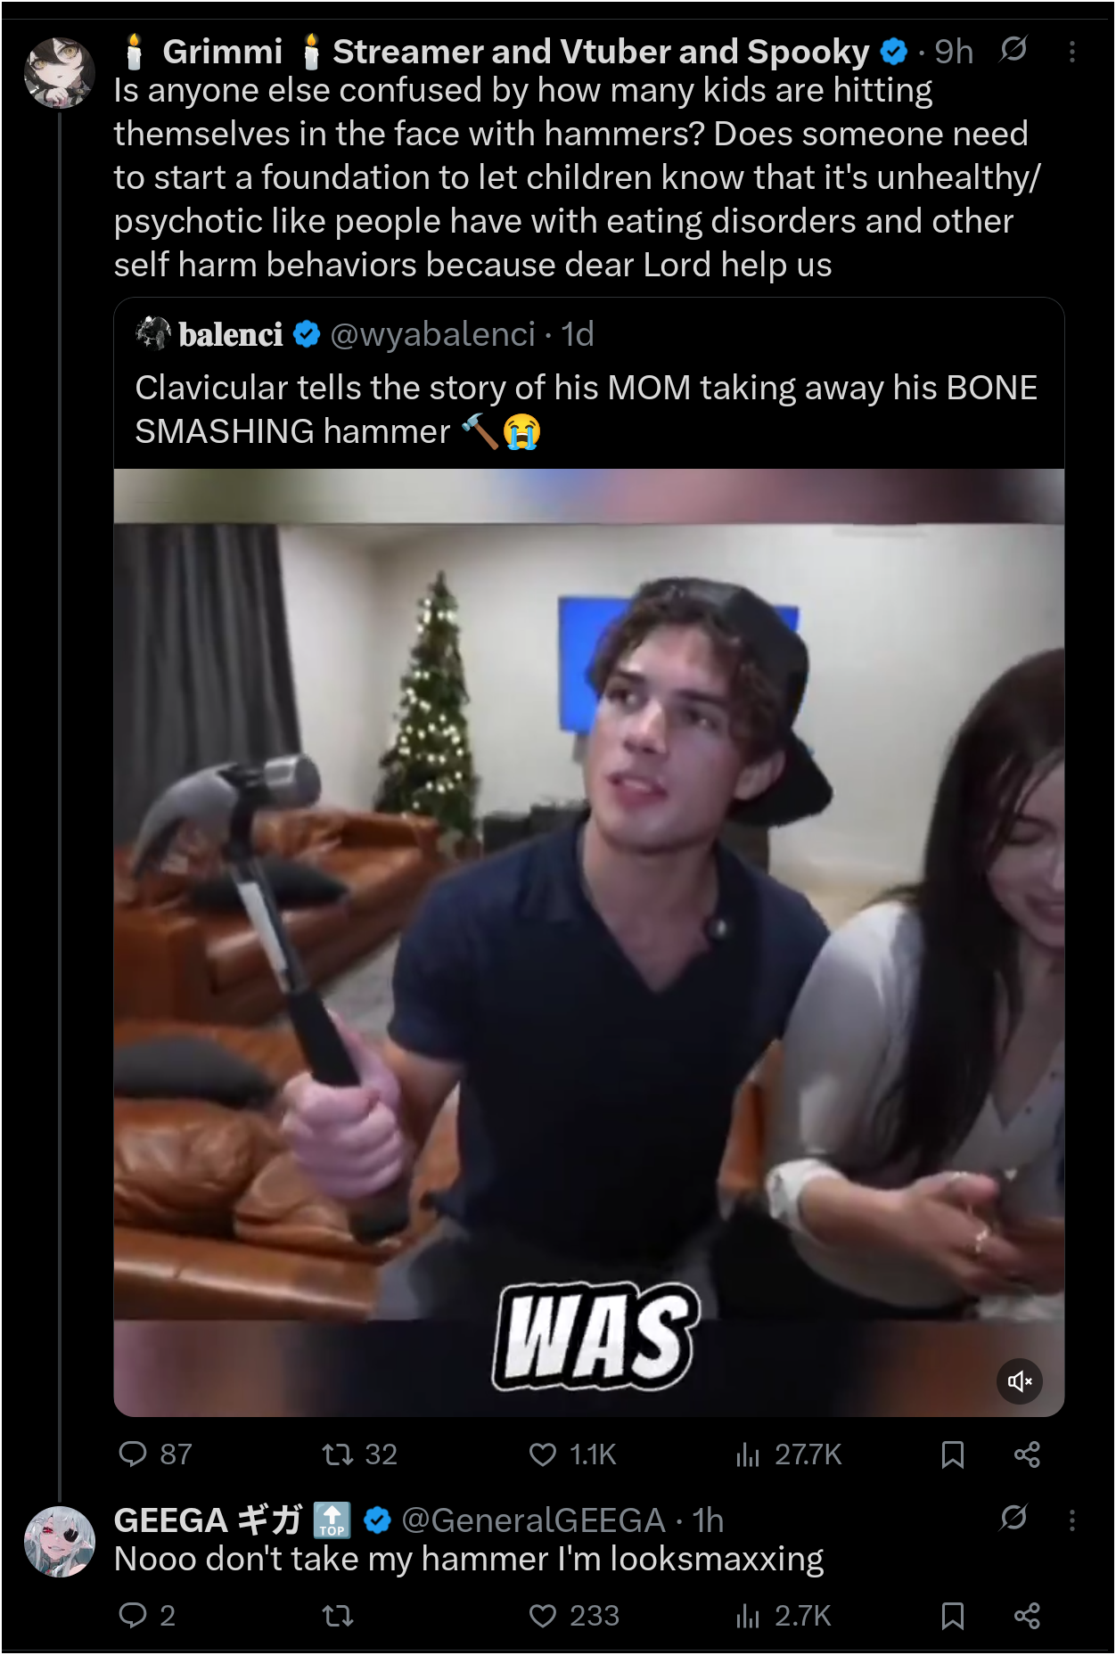Repost GEEGA's looksmaxxing reply
1116x1655 pixels.
[x=338, y=1616]
